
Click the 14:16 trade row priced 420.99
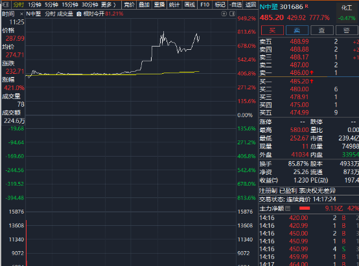tap(308, 225)
